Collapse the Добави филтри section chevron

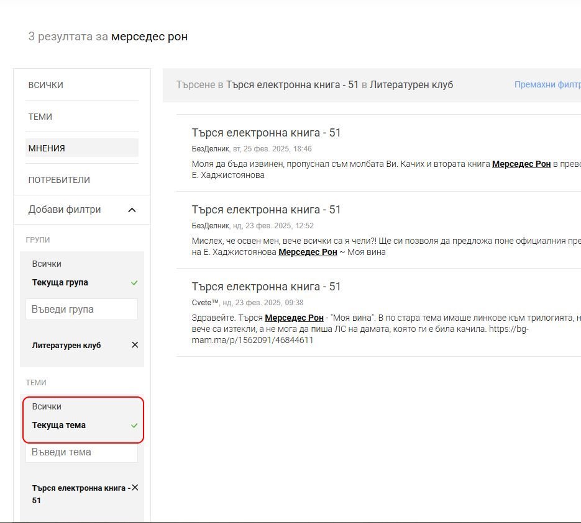pyautogui.click(x=132, y=210)
